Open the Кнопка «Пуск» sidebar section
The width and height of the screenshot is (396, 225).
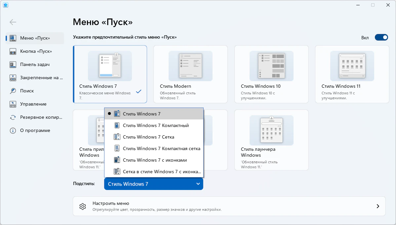click(35, 51)
